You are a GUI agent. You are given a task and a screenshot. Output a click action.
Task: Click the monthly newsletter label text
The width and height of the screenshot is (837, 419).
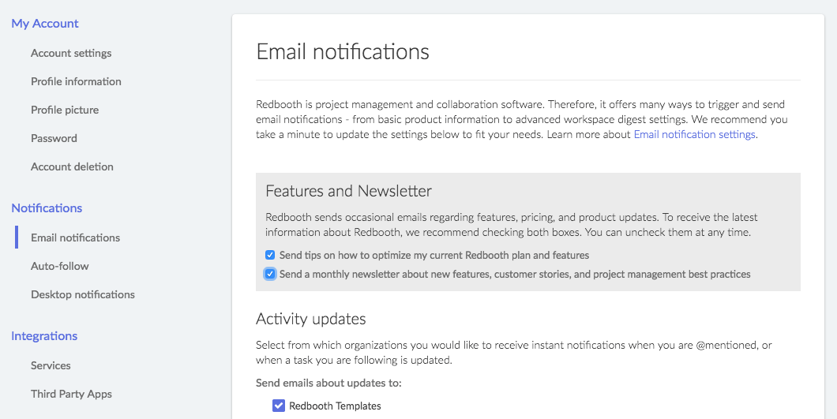515,275
